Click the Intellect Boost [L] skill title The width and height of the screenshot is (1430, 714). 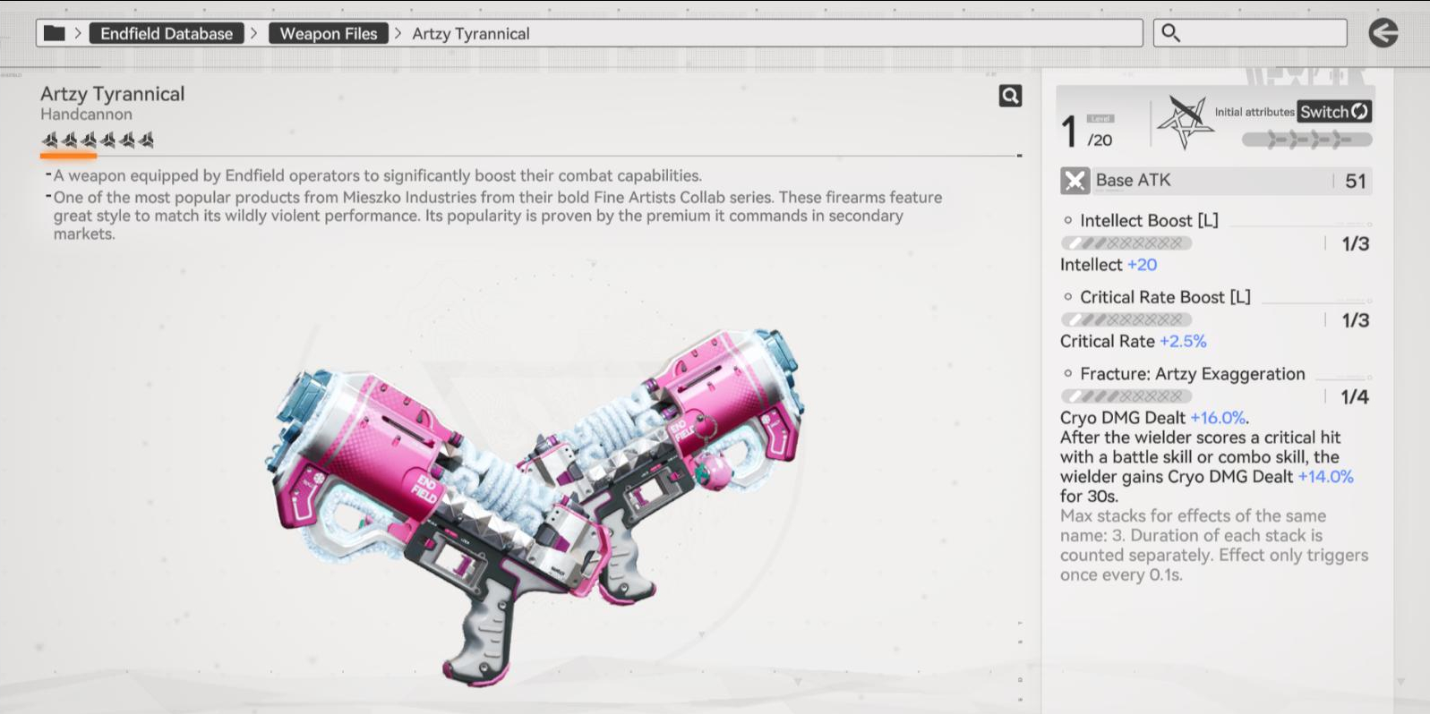[1149, 220]
